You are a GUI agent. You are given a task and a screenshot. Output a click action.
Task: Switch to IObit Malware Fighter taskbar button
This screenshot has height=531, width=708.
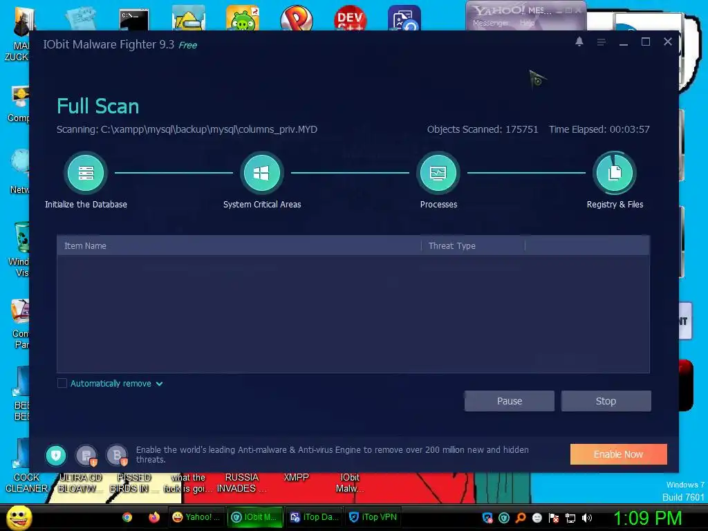pos(254,517)
